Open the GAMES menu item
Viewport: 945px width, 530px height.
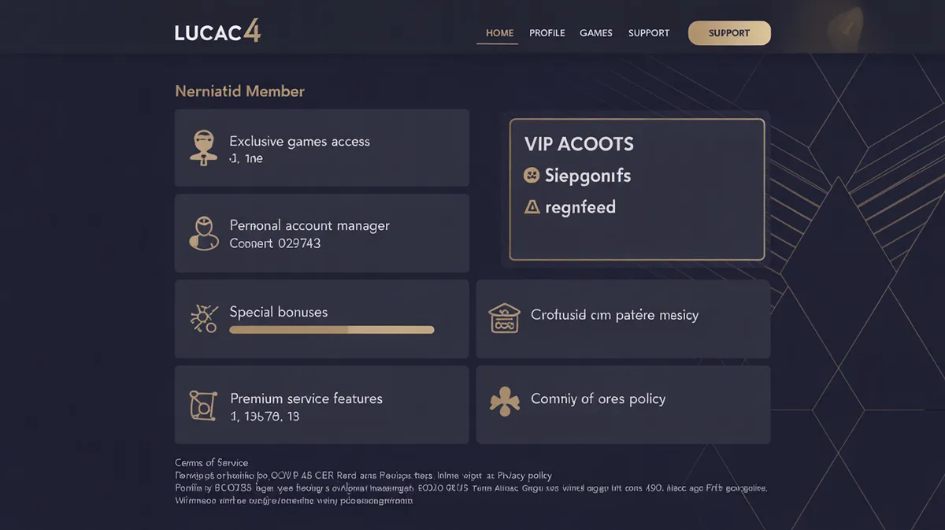(596, 33)
